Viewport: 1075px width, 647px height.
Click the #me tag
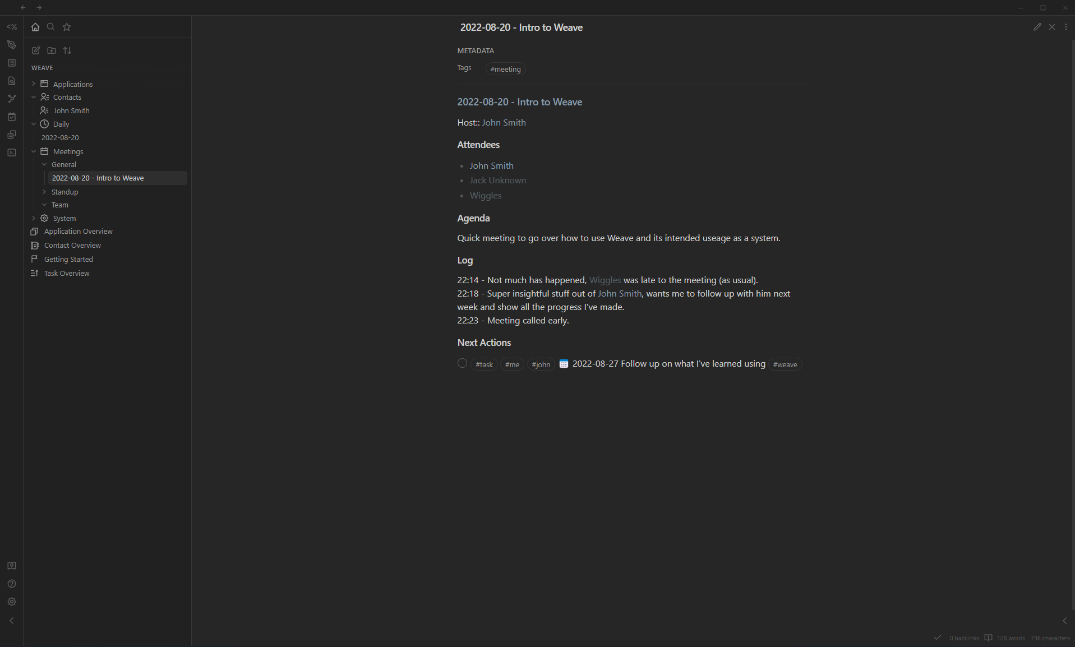pos(512,364)
